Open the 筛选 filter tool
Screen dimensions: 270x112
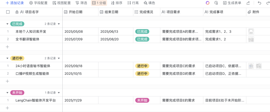[x=81, y=3]
